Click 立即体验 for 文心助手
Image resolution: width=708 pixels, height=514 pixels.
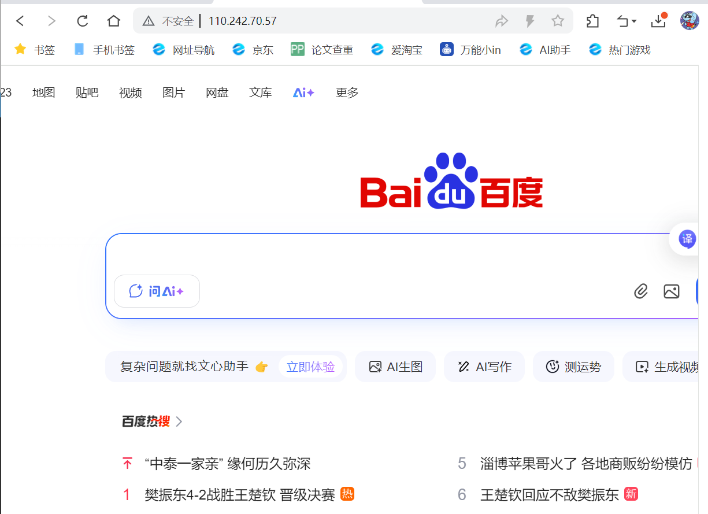point(310,367)
